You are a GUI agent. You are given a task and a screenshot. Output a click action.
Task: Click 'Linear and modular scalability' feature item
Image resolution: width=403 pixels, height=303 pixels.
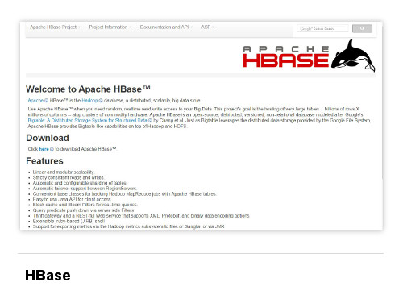click(x=64, y=172)
